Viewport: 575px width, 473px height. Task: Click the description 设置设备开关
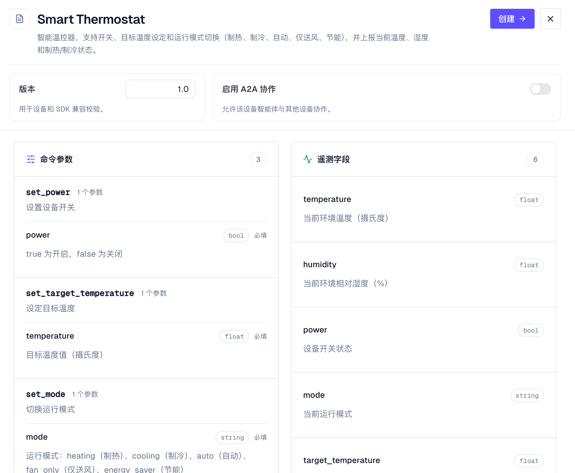pos(51,207)
